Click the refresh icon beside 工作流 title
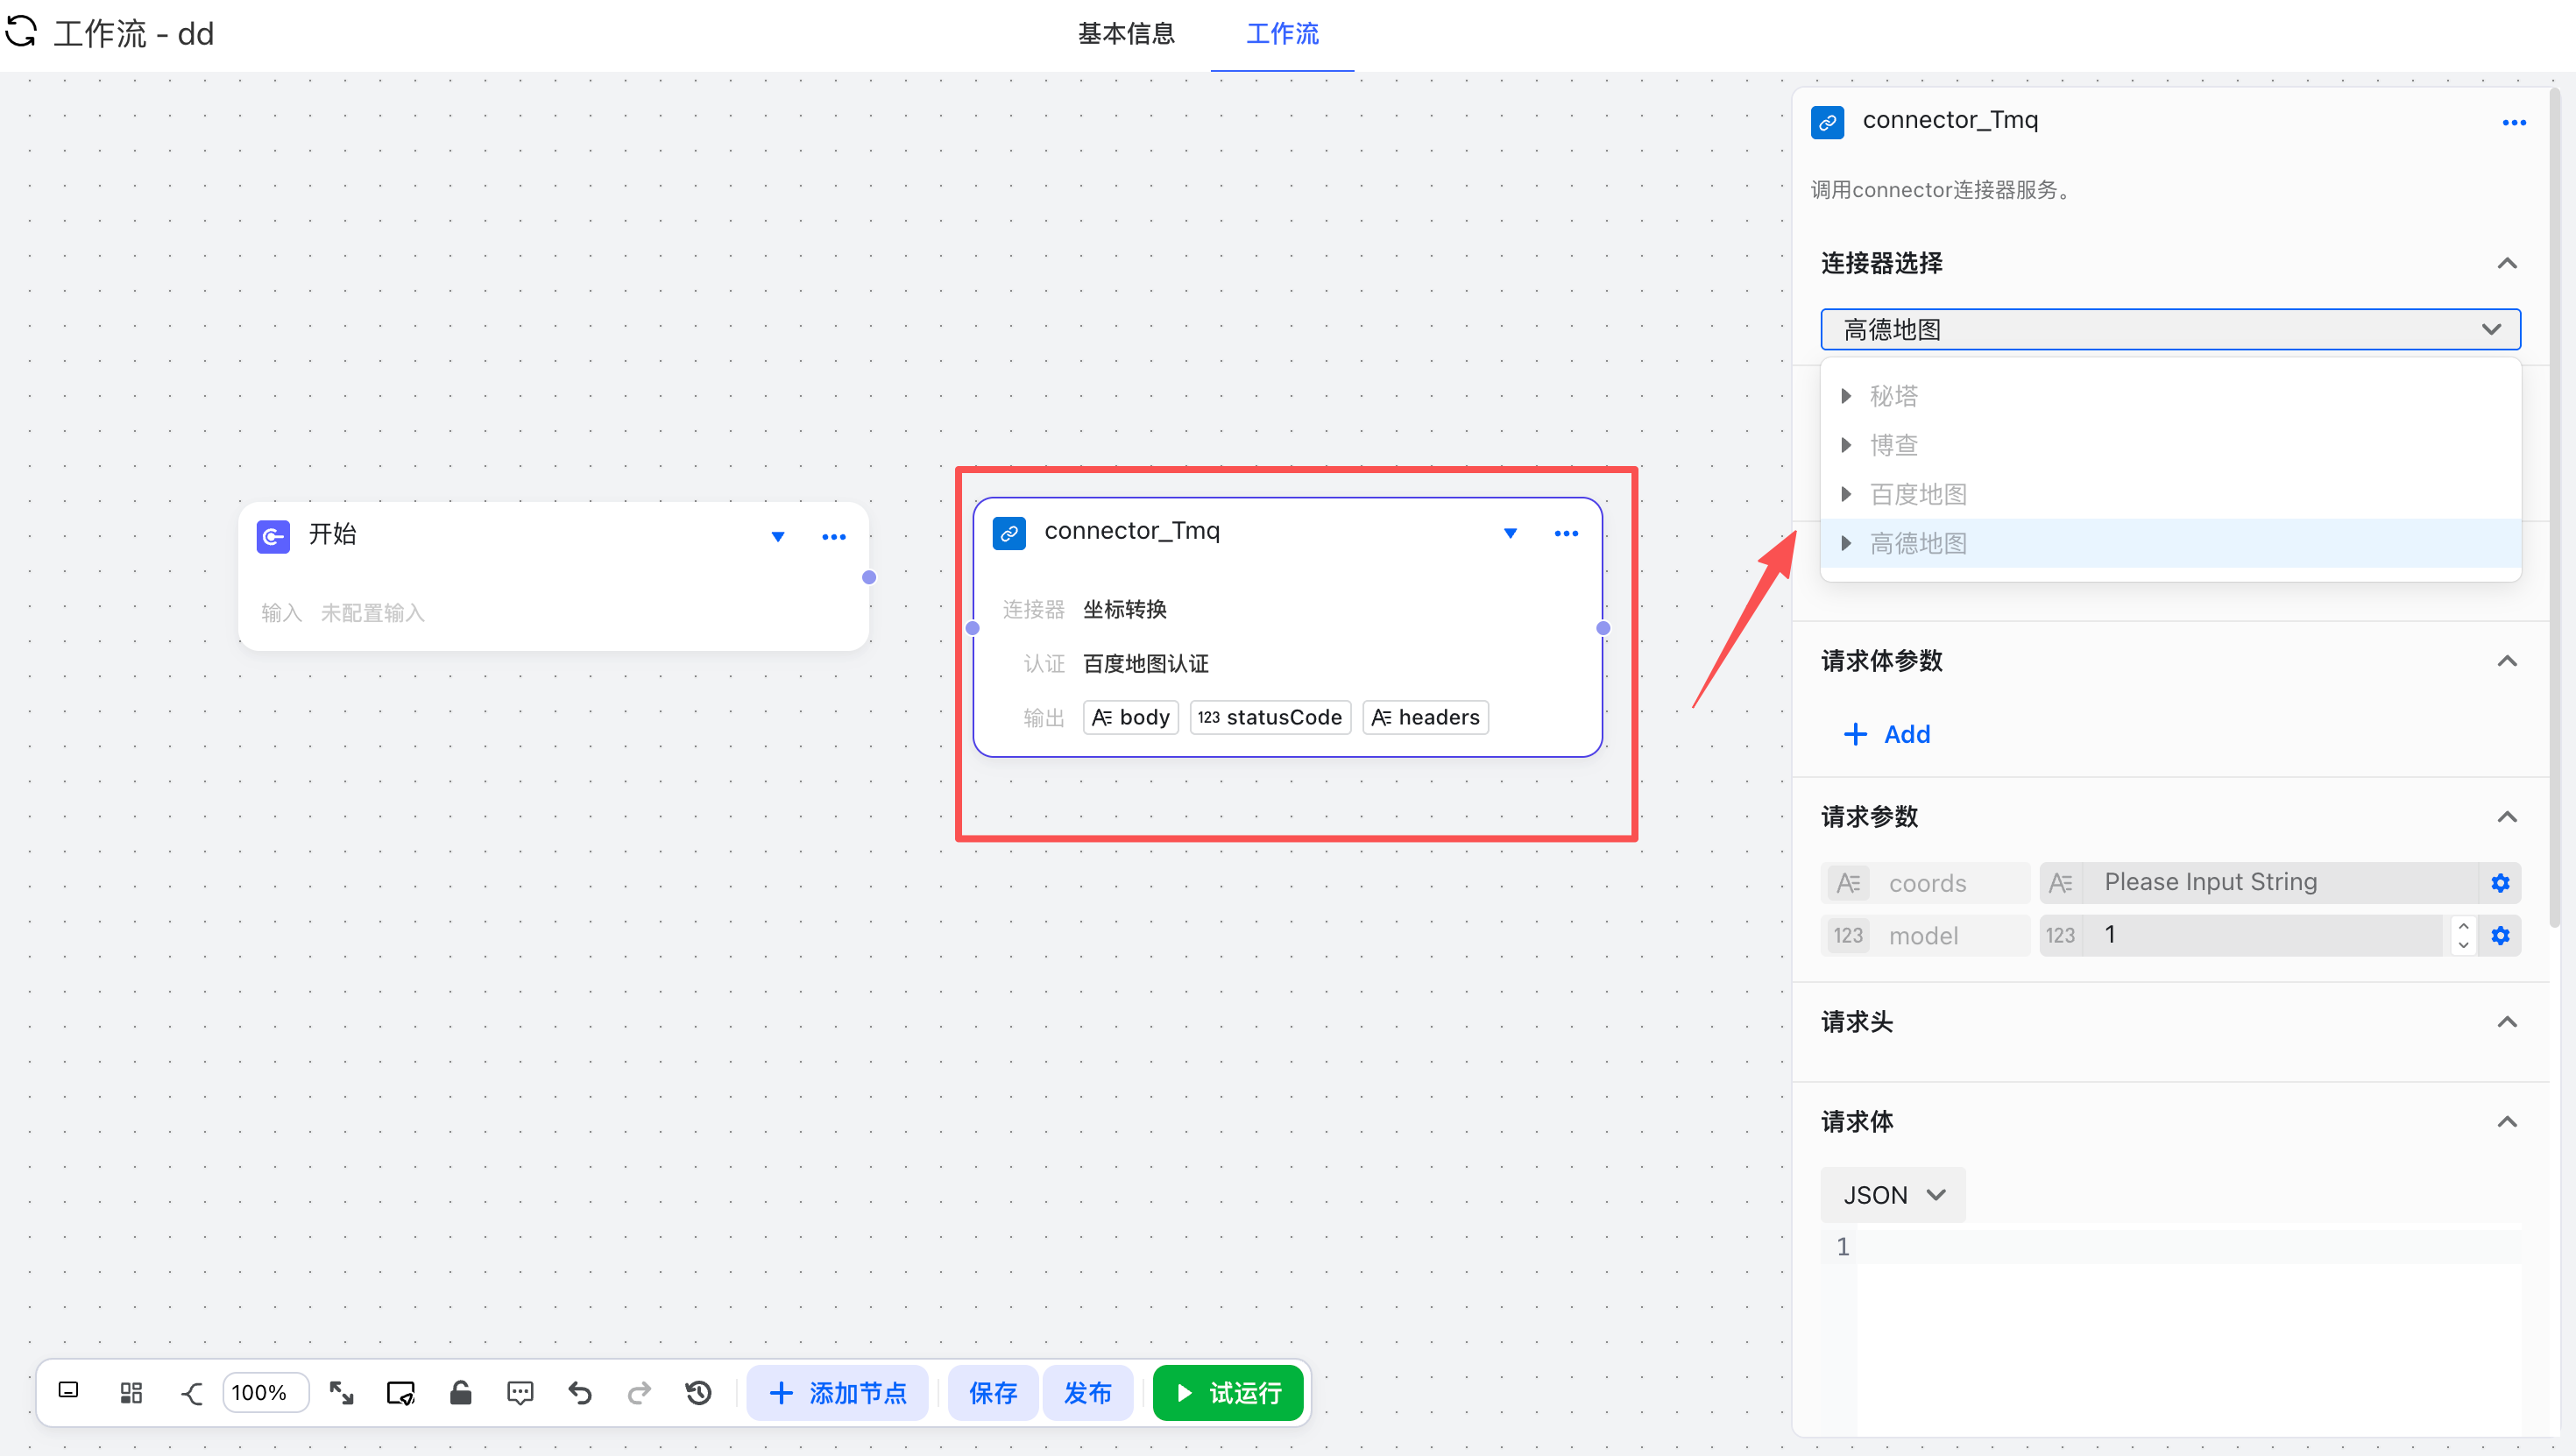 21,32
